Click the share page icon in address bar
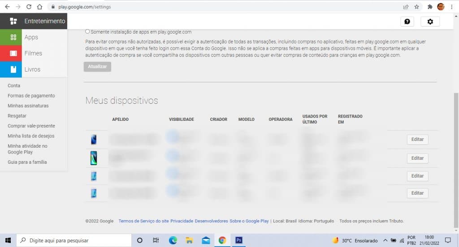 click(406, 7)
